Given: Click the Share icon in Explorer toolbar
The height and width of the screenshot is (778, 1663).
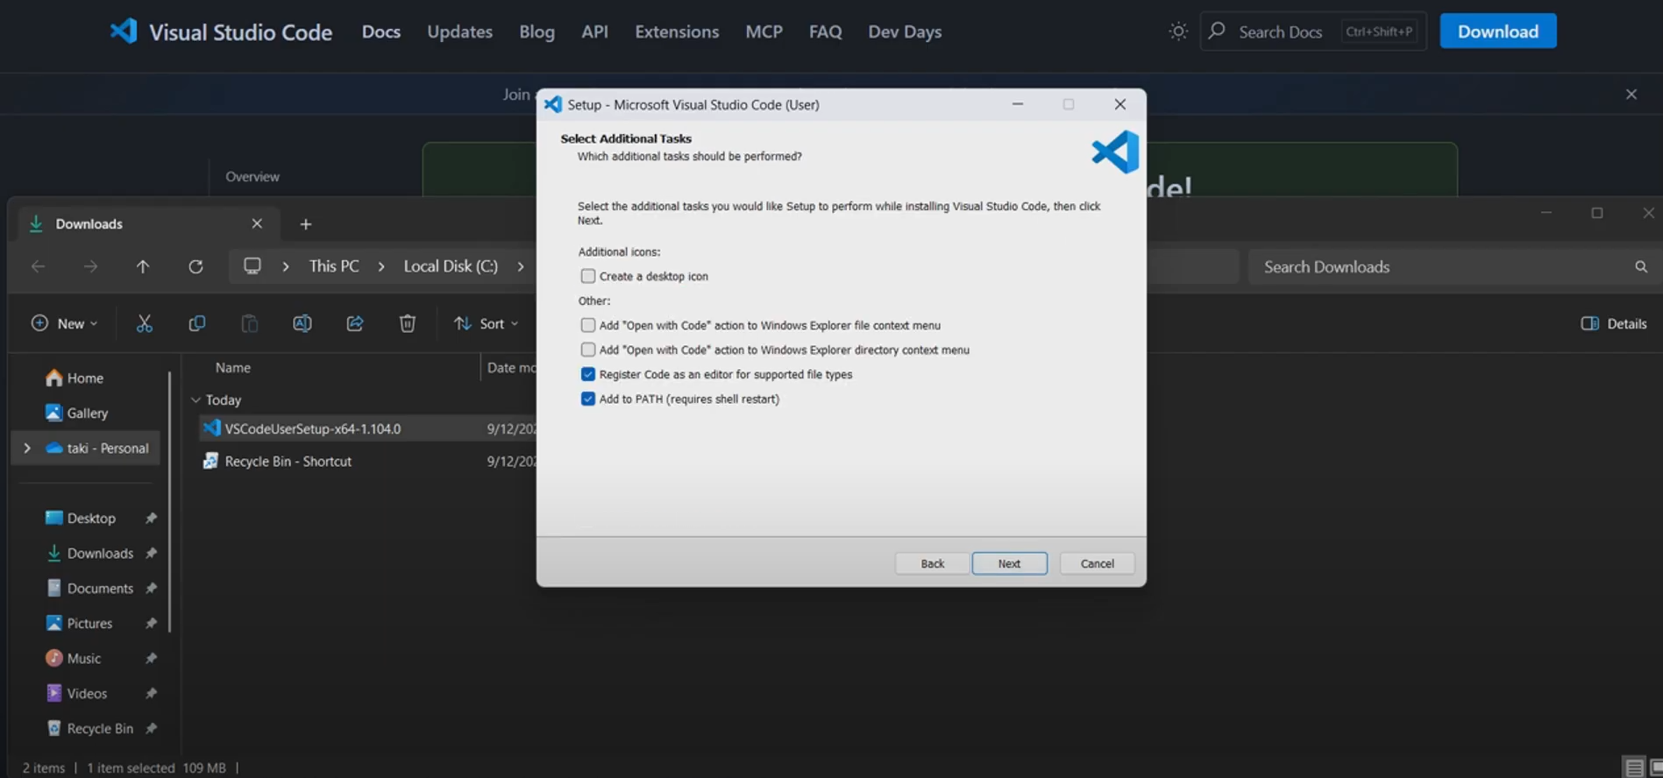Looking at the screenshot, I should pos(355,323).
